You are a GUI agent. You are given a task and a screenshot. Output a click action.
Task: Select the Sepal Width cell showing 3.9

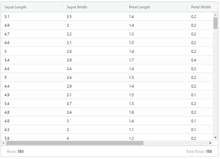click(94, 60)
